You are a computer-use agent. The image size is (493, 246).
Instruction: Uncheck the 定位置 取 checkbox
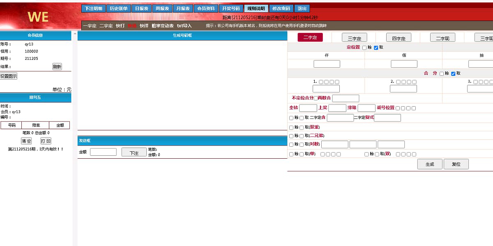(376, 48)
